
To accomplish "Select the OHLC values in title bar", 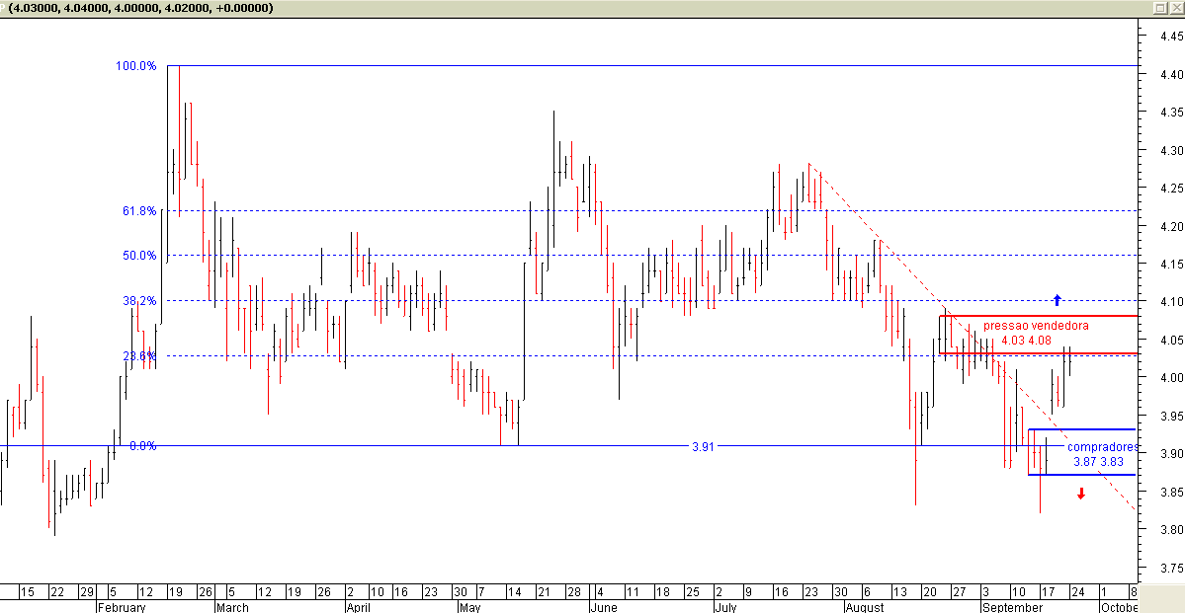I will (x=141, y=8).
